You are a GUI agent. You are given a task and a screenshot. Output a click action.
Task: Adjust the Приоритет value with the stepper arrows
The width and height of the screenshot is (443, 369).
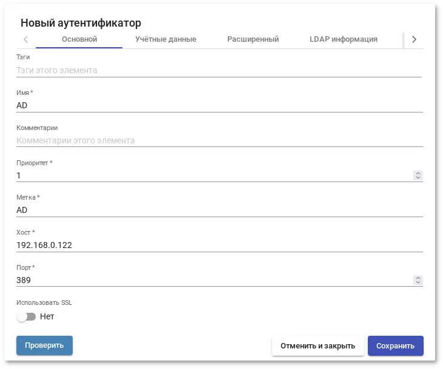tap(418, 175)
